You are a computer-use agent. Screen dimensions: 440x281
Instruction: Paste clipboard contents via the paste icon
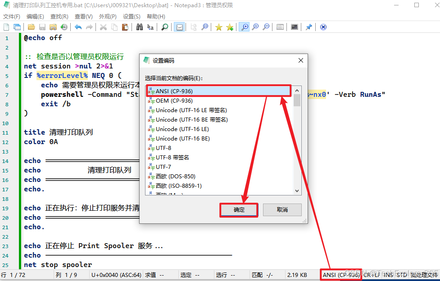pos(125,27)
